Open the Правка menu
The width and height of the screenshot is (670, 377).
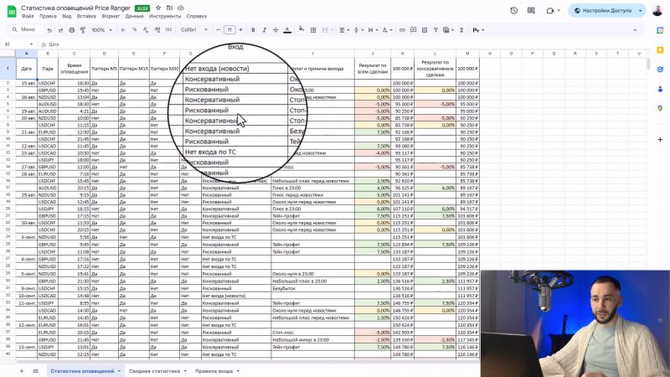point(48,16)
